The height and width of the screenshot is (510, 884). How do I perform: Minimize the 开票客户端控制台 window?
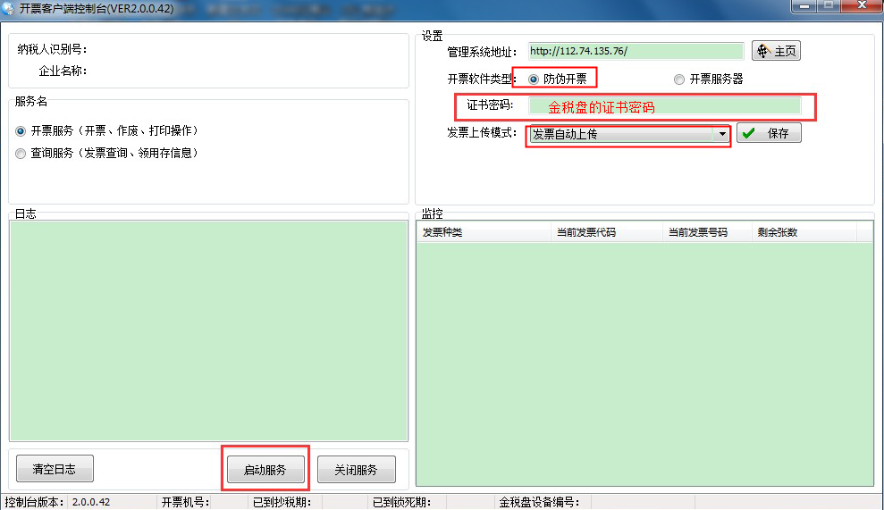[x=804, y=5]
